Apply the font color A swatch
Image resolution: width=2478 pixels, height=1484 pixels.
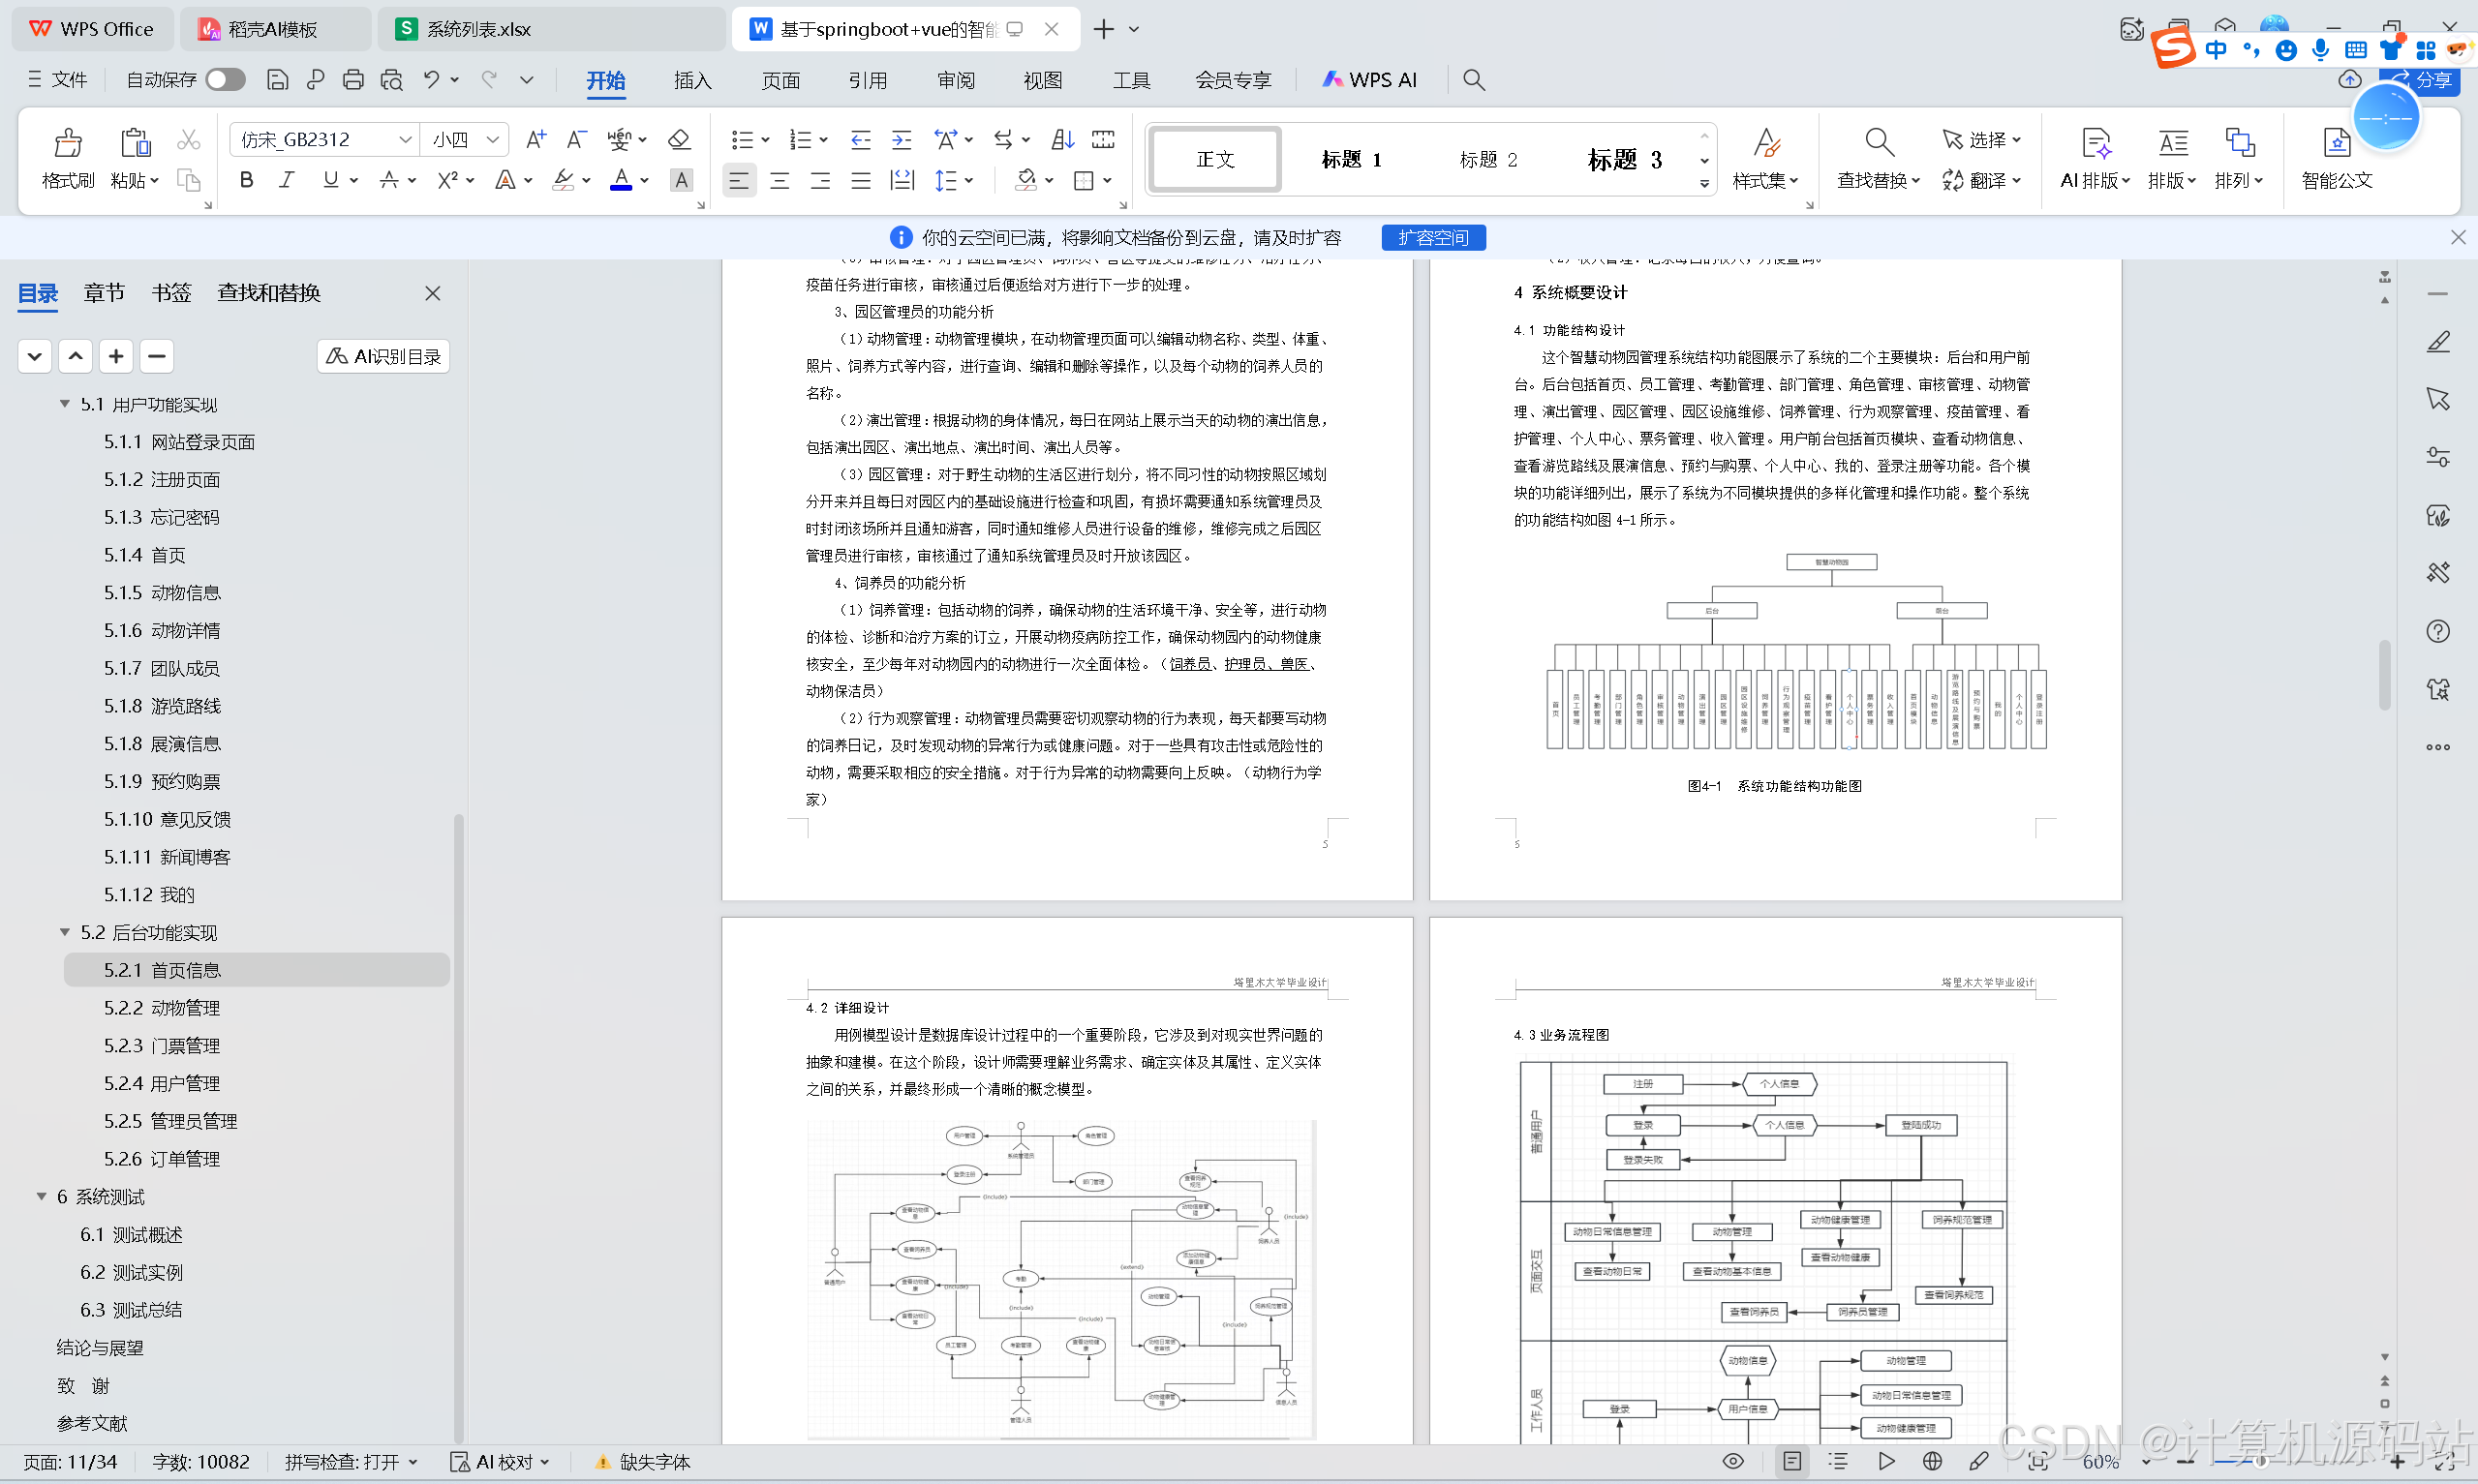621,180
